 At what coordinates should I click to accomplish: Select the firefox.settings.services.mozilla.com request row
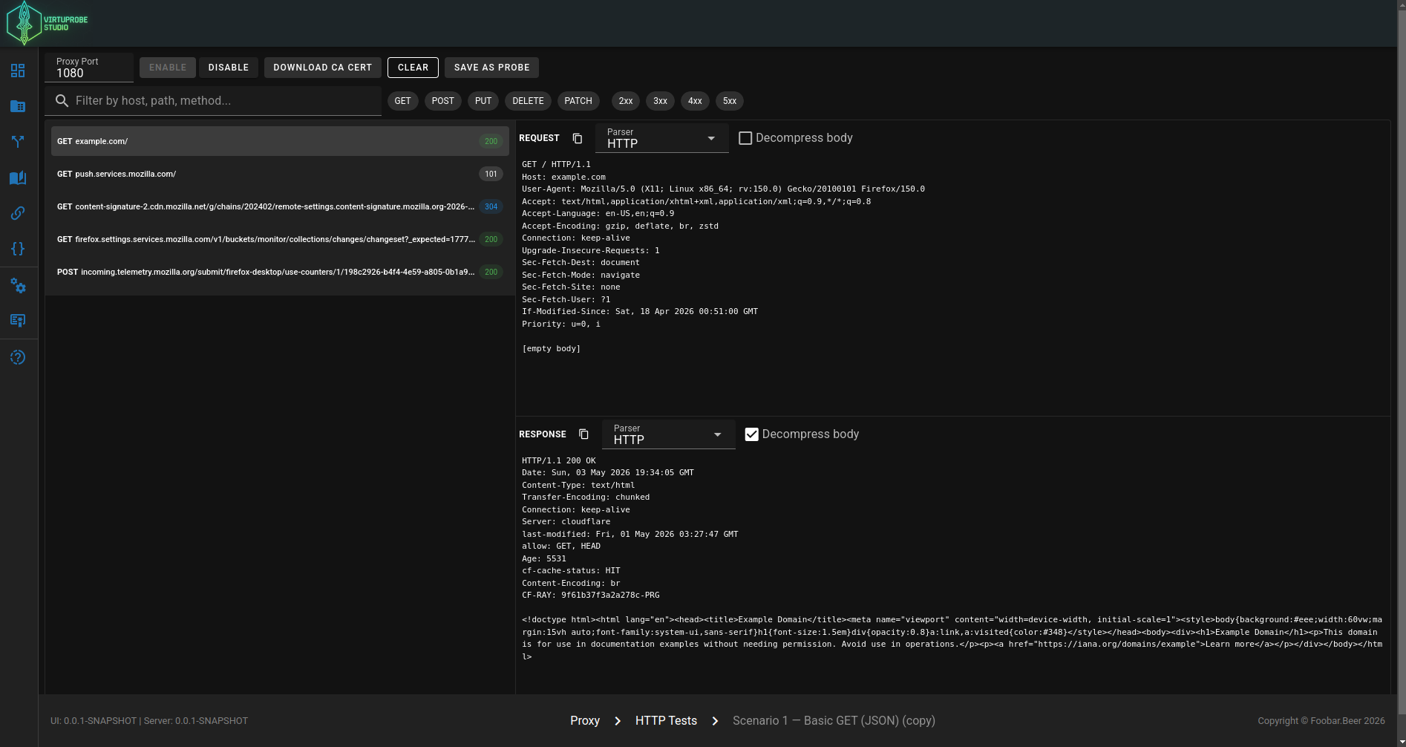(280, 239)
